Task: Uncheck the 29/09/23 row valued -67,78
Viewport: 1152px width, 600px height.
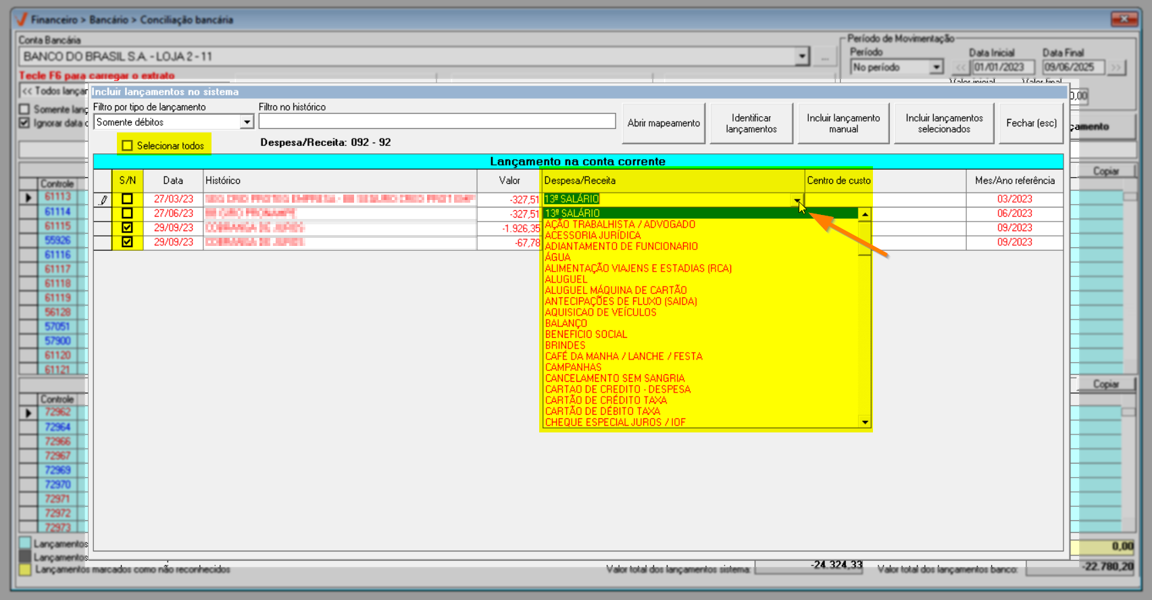Action: (127, 242)
